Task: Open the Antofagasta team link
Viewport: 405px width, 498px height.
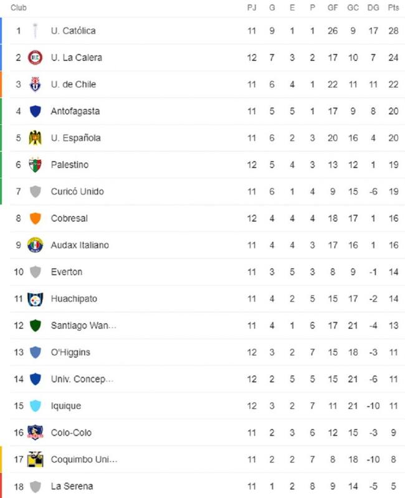Action: click(75, 111)
